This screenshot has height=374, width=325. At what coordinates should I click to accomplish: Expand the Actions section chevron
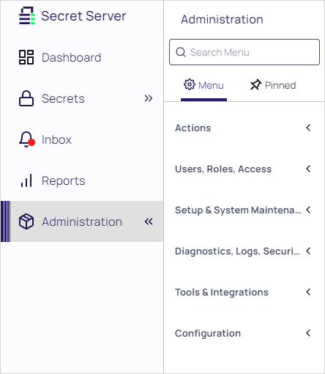click(x=308, y=128)
